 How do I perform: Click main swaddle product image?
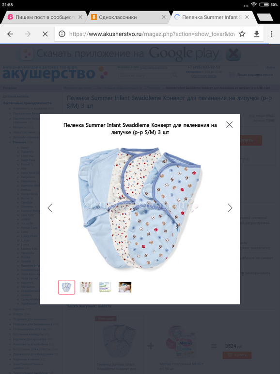coord(140,208)
